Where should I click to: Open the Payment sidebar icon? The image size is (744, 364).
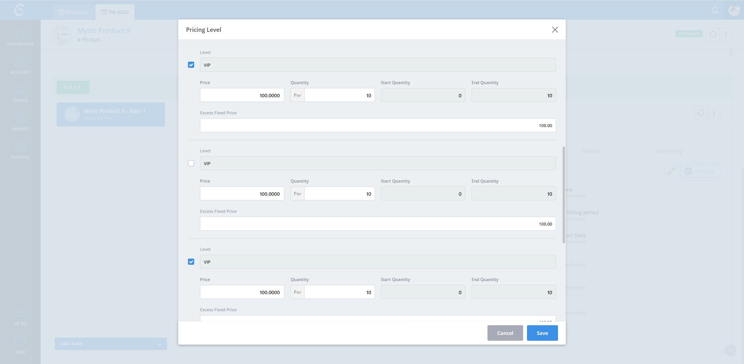click(20, 150)
